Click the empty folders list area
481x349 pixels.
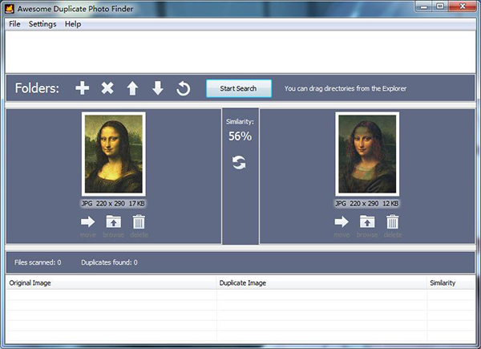pos(240,51)
